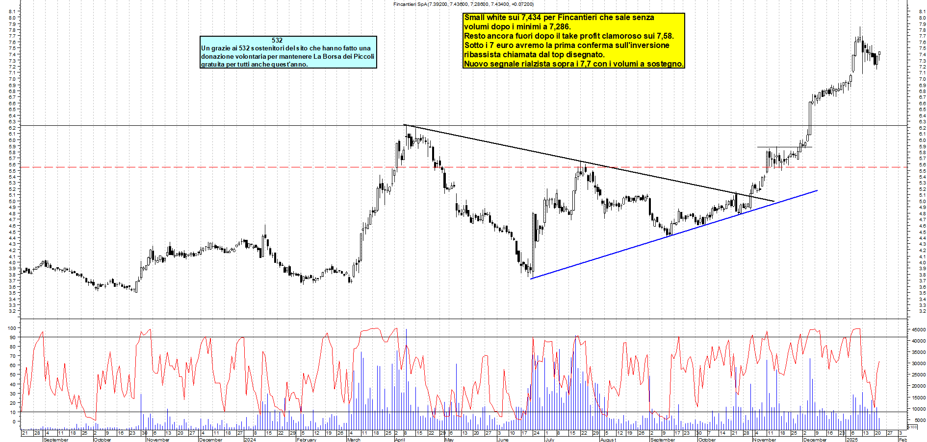Click the 'August' month label
Image resolution: width=927 pixels, height=442 pixels.
click(608, 440)
